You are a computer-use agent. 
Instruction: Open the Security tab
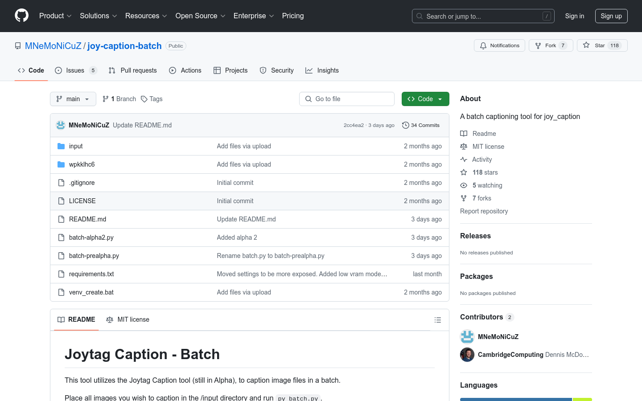[277, 70]
